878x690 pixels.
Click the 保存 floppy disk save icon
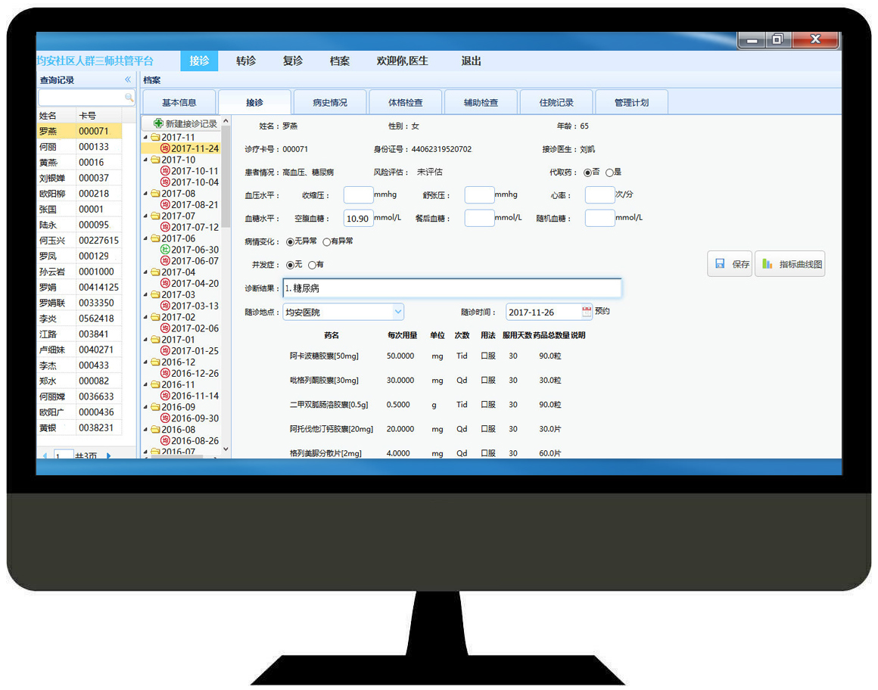(x=720, y=264)
